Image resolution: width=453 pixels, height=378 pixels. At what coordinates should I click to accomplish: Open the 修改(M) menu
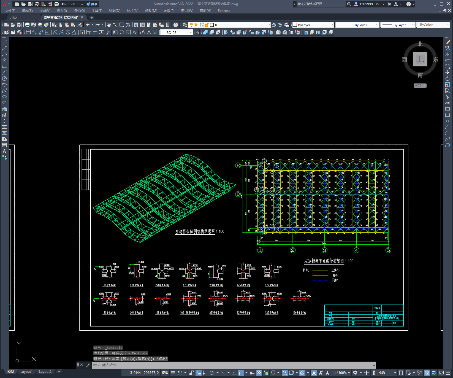(151, 11)
